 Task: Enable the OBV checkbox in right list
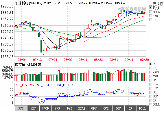click(x=151, y=88)
